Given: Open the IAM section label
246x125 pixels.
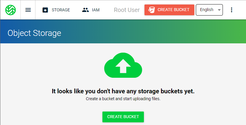Looking at the screenshot, I should coord(96,10).
